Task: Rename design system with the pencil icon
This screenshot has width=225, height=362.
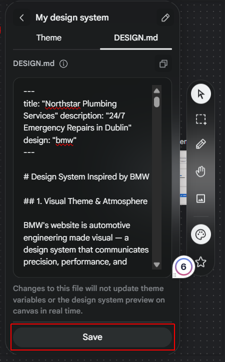Action: 165,18
